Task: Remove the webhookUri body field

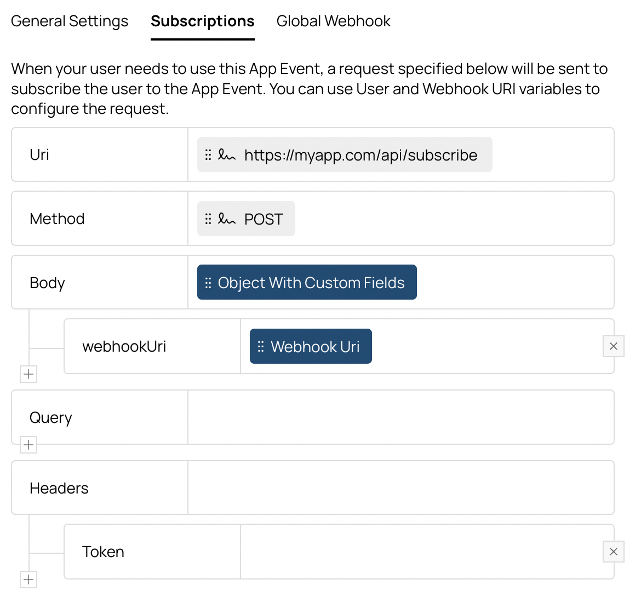Action: tap(613, 346)
